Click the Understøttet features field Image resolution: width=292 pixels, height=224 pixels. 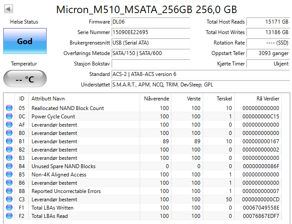pos(200,85)
